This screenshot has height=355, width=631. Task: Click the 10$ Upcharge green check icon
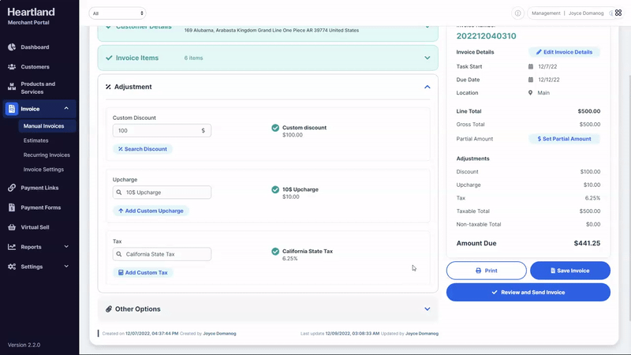click(x=275, y=189)
